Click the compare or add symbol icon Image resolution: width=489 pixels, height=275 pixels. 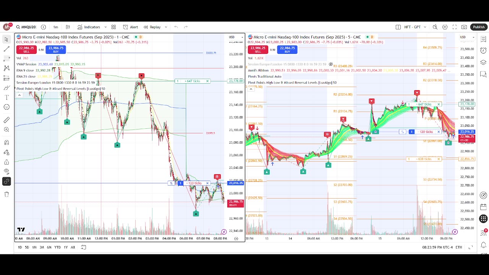coord(43,27)
